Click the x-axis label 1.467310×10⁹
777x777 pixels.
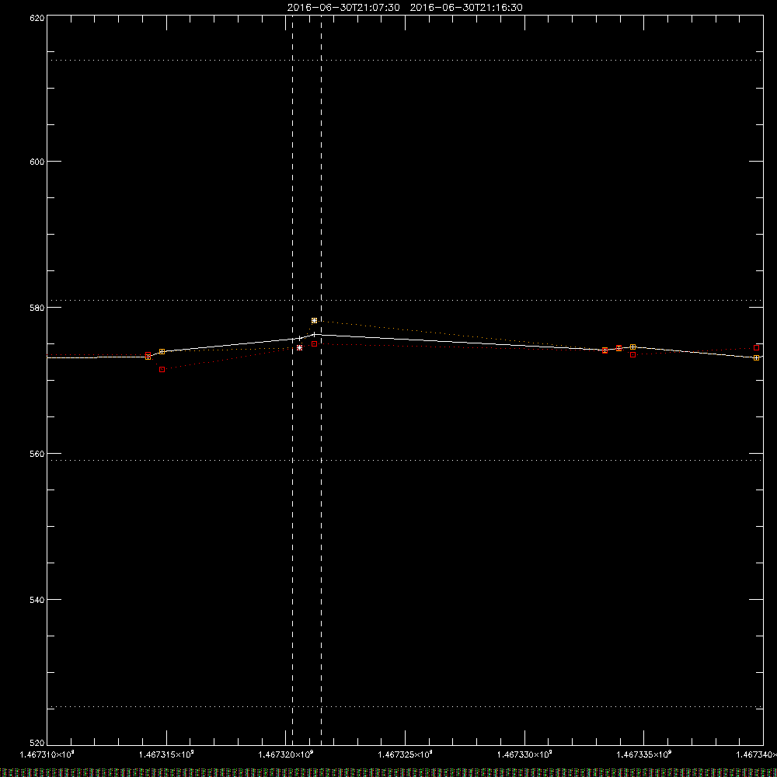click(x=47, y=754)
